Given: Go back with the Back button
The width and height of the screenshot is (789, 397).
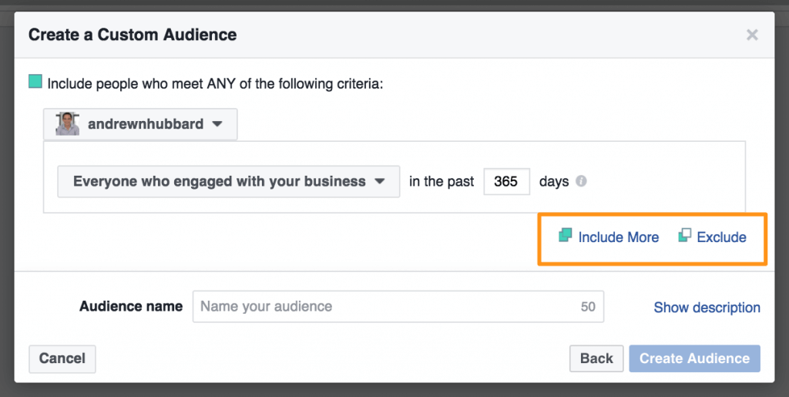Looking at the screenshot, I should (596, 358).
